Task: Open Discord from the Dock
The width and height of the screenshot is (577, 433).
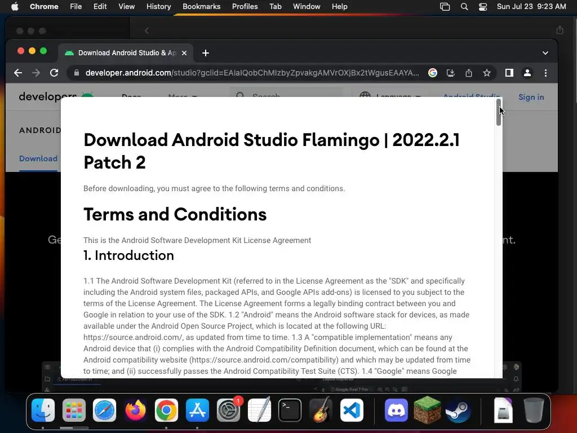Action: [x=396, y=410]
